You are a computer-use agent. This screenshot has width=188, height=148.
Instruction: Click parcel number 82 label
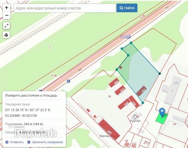click(x=127, y=141)
